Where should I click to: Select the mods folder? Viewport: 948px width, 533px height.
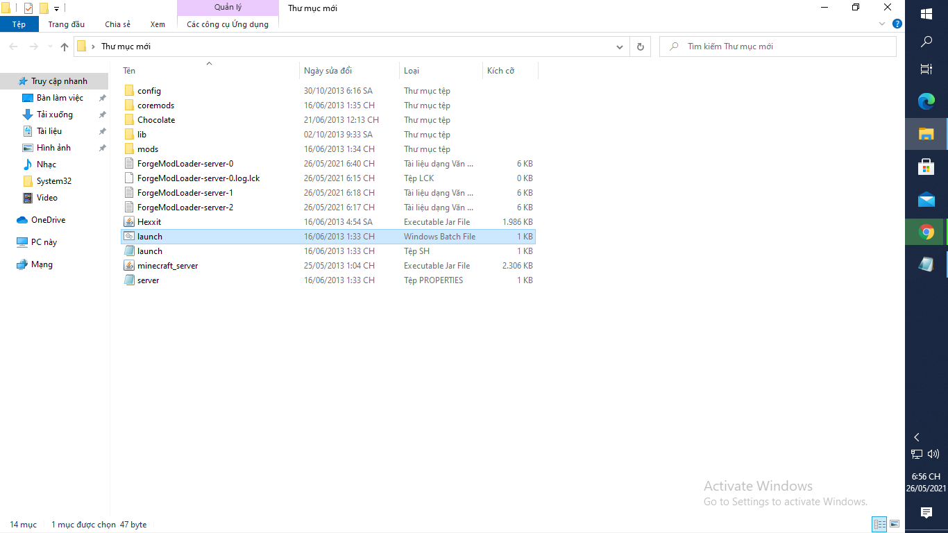tap(328, 149)
